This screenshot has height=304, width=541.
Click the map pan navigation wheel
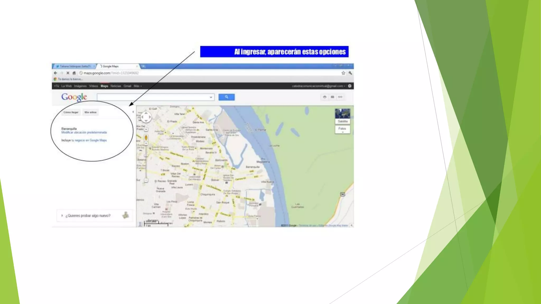coord(146,117)
